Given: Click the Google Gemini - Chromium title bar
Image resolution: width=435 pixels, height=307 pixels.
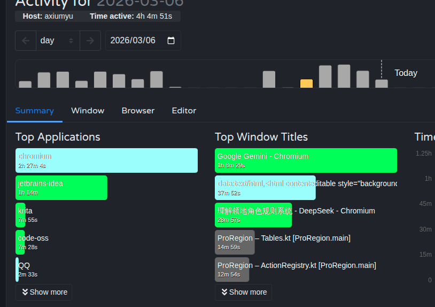Looking at the screenshot, I should 306,160.
